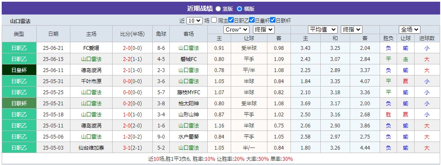Click the handicap 平/半
Image resolution: width=441 pixels, height=165 pixels.
tap(249, 70)
